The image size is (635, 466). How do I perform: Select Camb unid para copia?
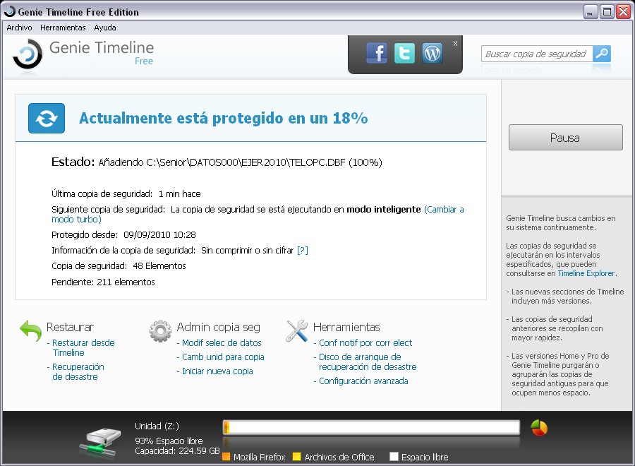pyautogui.click(x=223, y=357)
